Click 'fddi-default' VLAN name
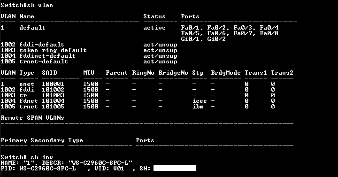 [42, 45]
